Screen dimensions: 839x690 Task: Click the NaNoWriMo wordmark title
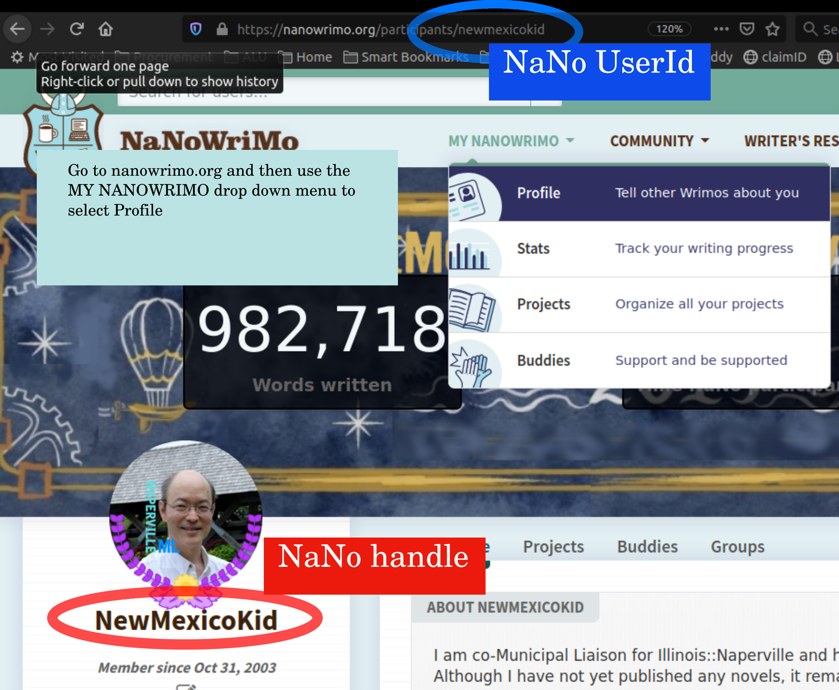210,141
